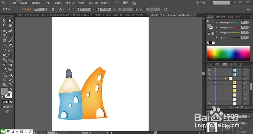Screen dimensions: 253x134
Task: Select the Symbol Sprayer tool
Action: coord(4,75)
